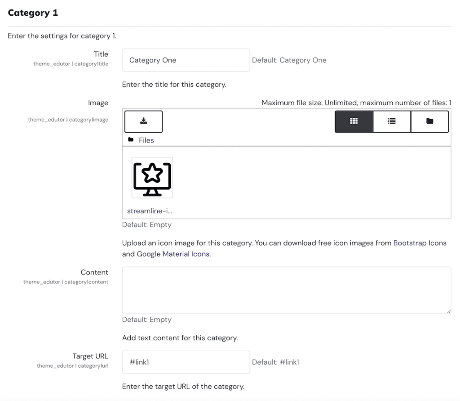The image size is (460, 401).
Task: Click the Image setting label
Action: coord(98,103)
